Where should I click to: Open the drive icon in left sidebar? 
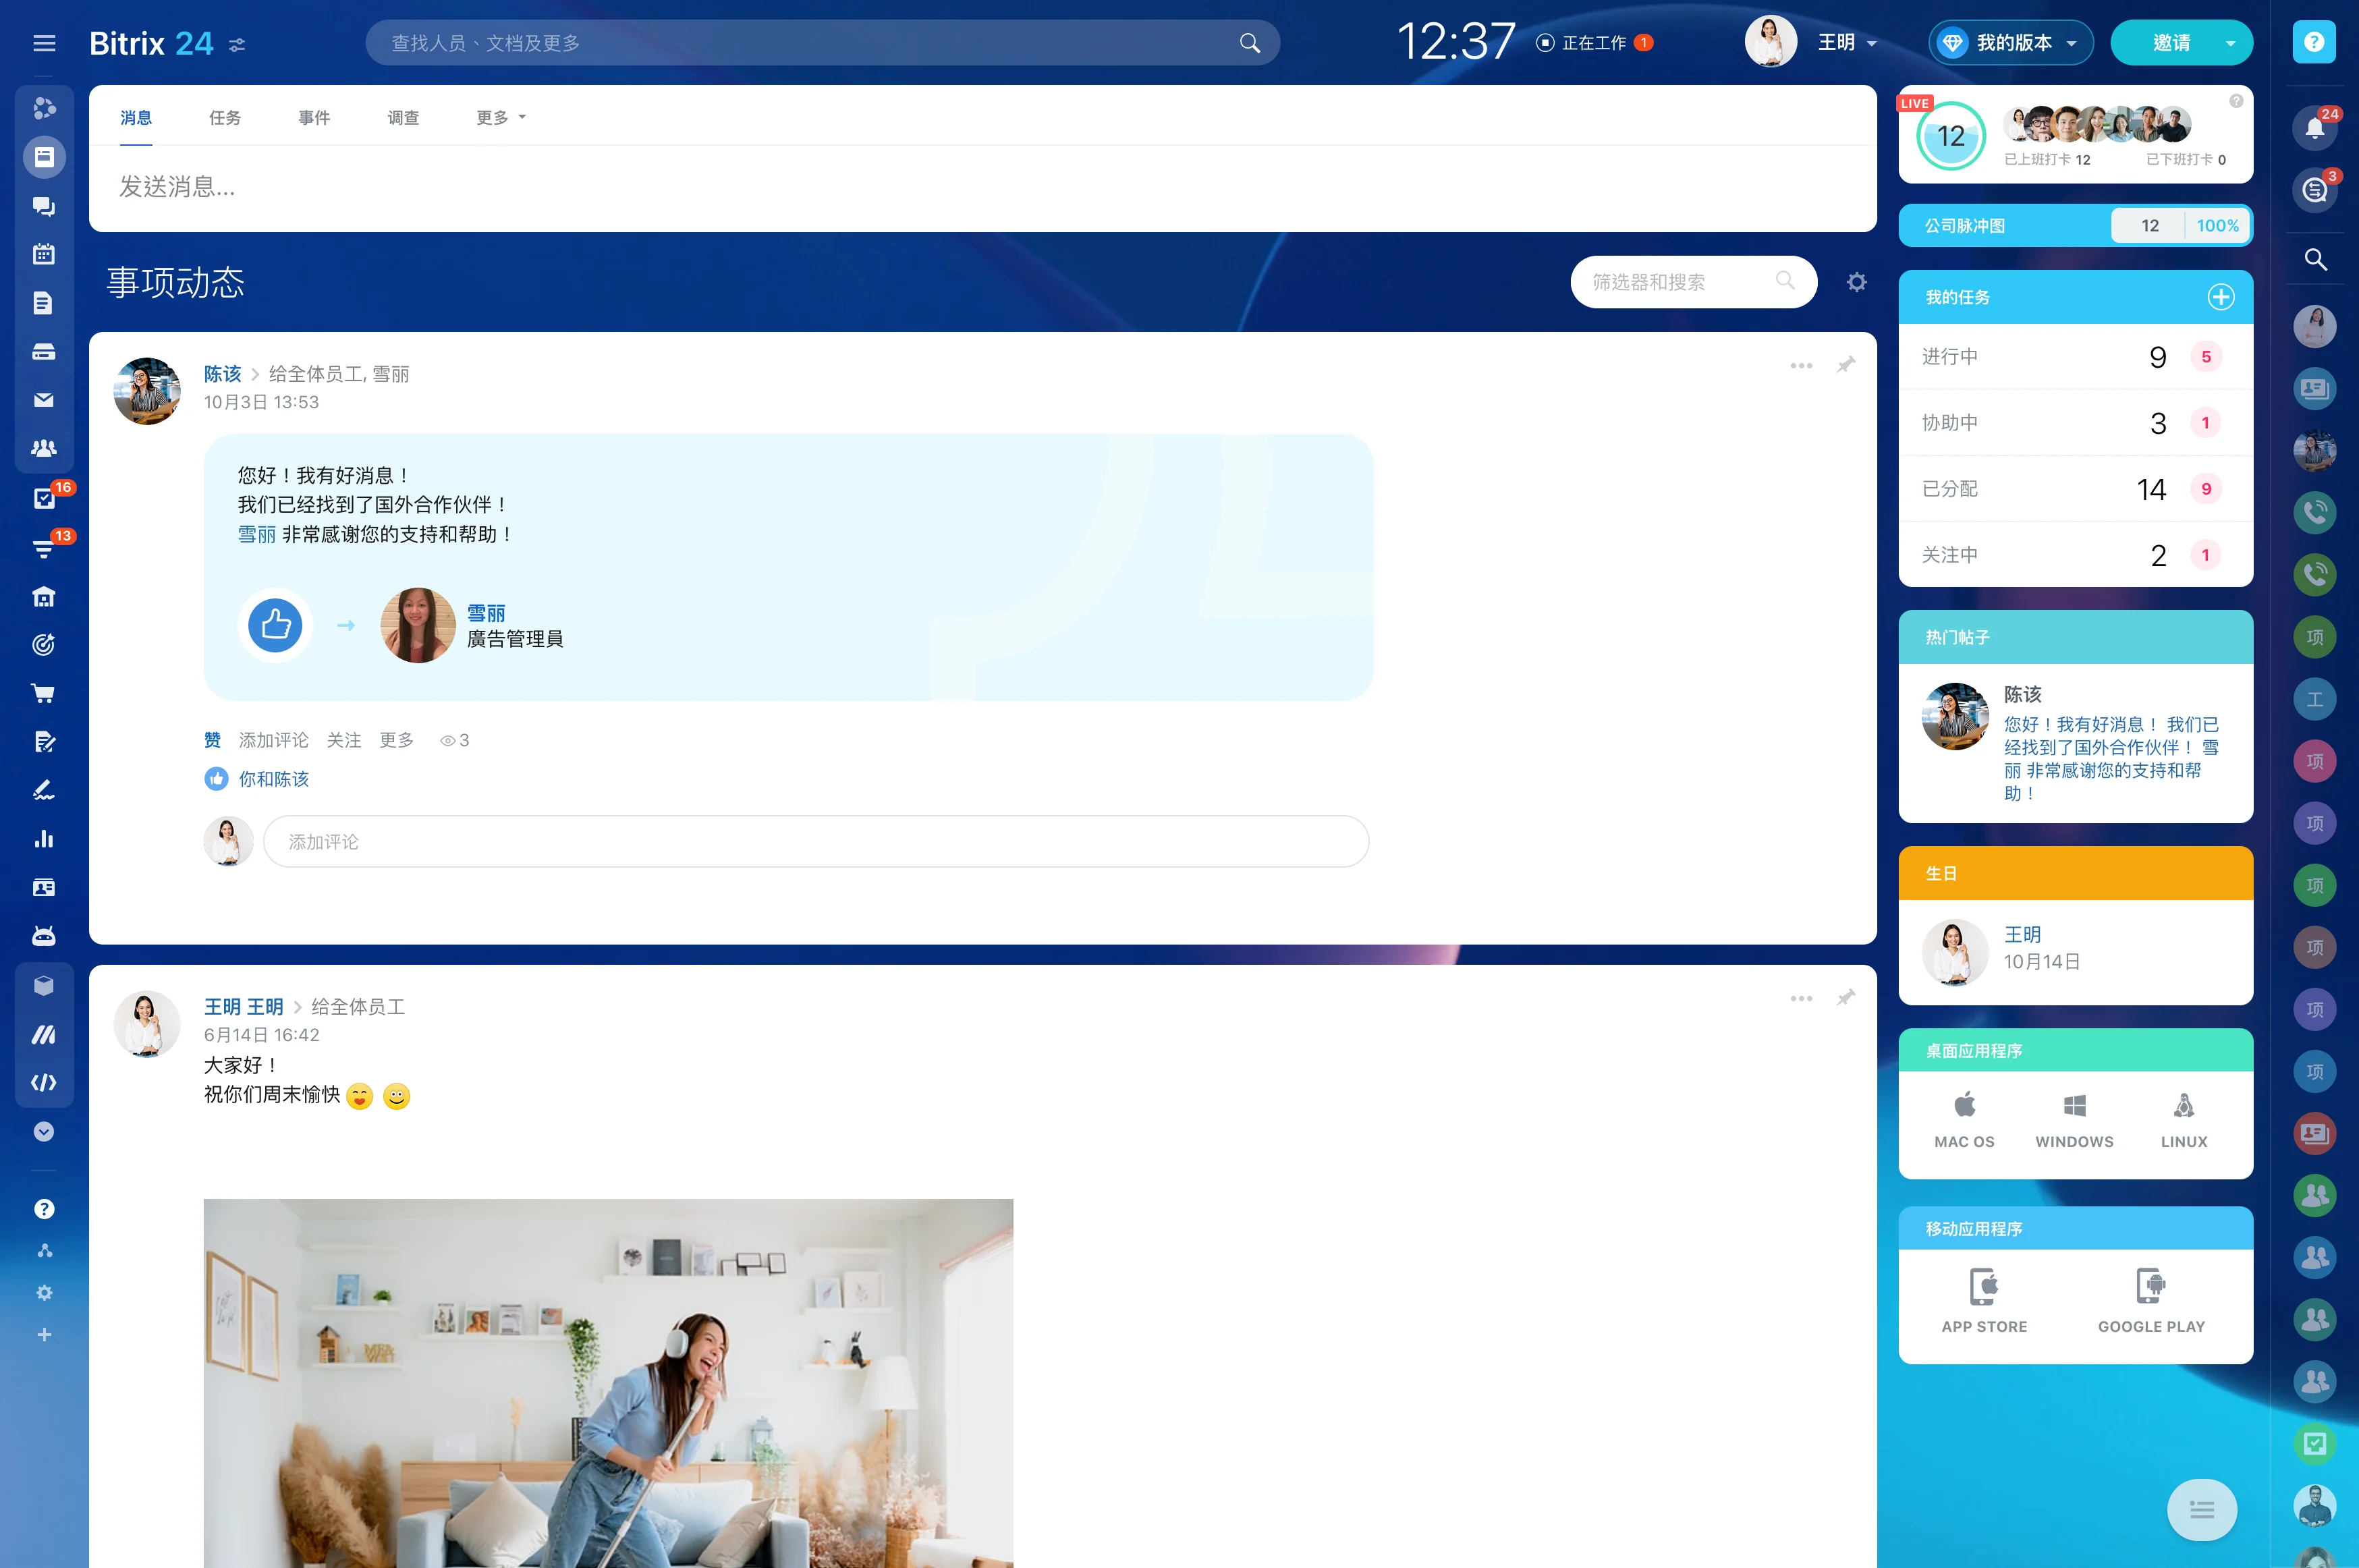click(x=44, y=351)
